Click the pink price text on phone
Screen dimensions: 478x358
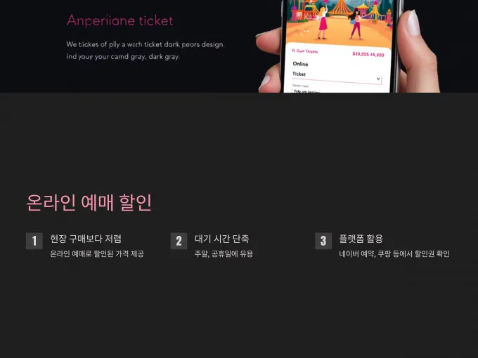click(x=368, y=54)
